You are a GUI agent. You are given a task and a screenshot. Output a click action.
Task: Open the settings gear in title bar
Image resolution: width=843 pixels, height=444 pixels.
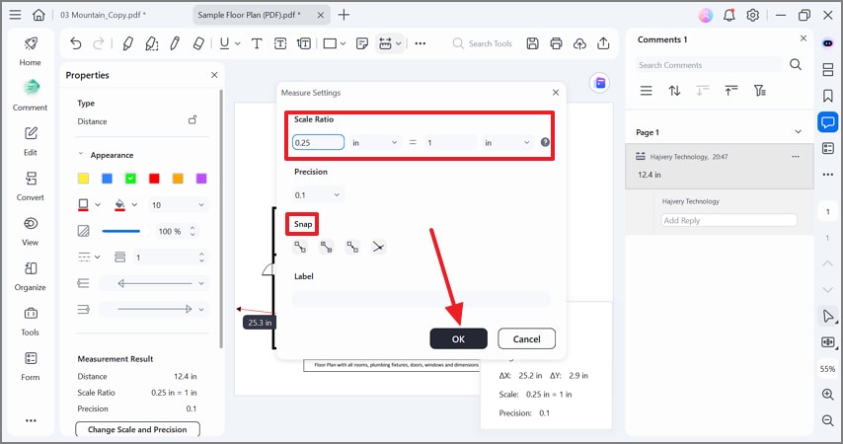pyautogui.click(x=752, y=15)
